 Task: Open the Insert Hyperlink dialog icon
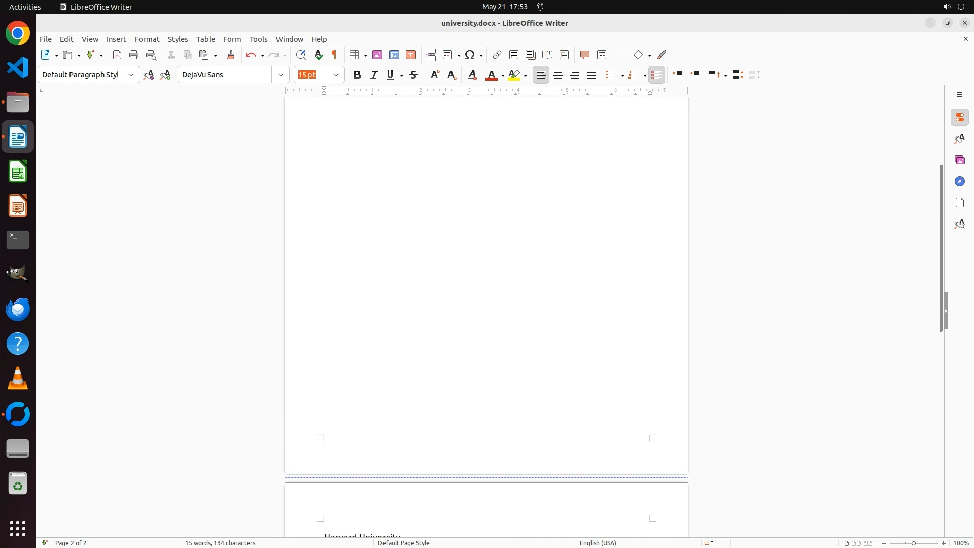tap(497, 55)
